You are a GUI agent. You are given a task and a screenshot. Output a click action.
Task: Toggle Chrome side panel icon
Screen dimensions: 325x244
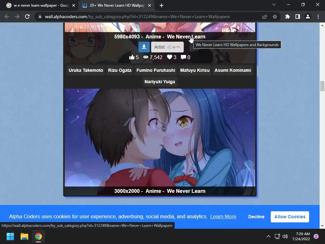pyautogui.click(x=298, y=17)
